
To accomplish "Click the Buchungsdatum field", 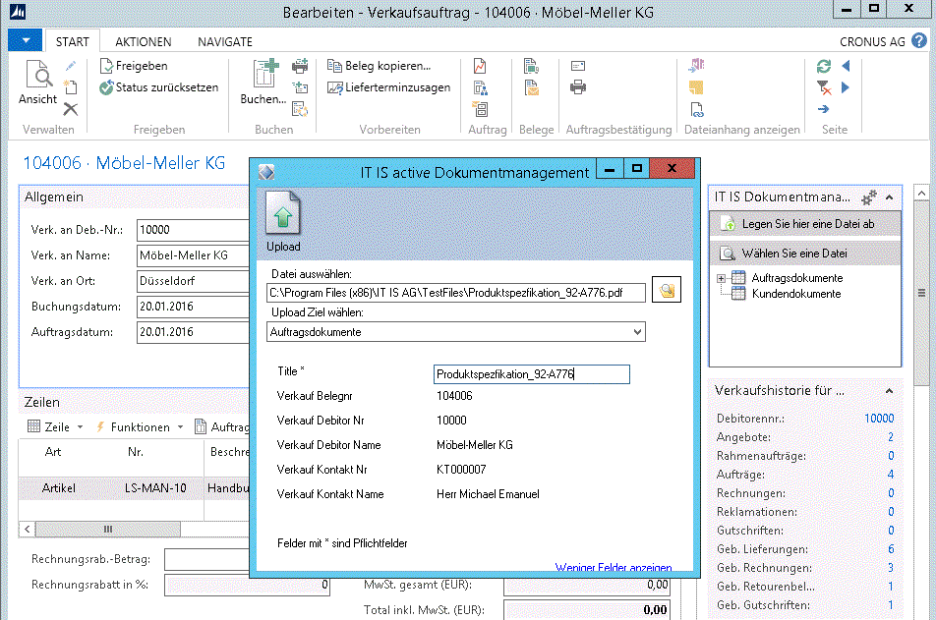I will click(193, 307).
